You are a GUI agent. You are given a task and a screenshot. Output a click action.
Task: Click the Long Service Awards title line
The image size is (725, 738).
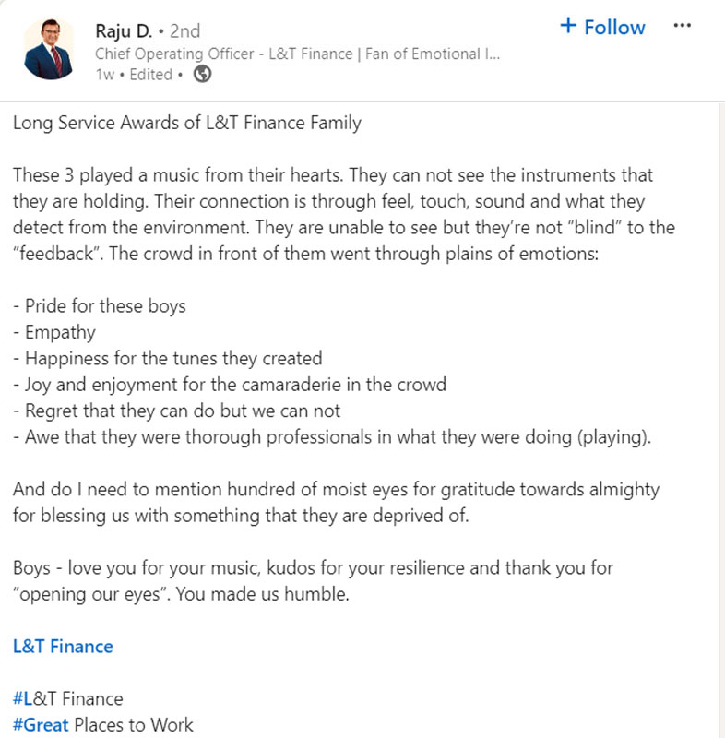pyautogui.click(x=187, y=123)
